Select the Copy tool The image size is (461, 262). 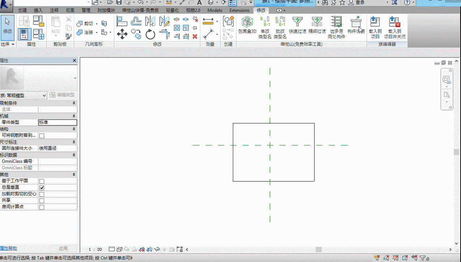click(x=136, y=35)
